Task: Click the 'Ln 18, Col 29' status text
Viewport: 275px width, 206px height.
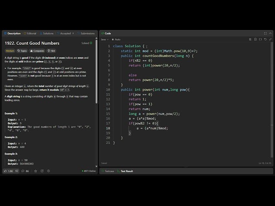Action: pos(265,163)
